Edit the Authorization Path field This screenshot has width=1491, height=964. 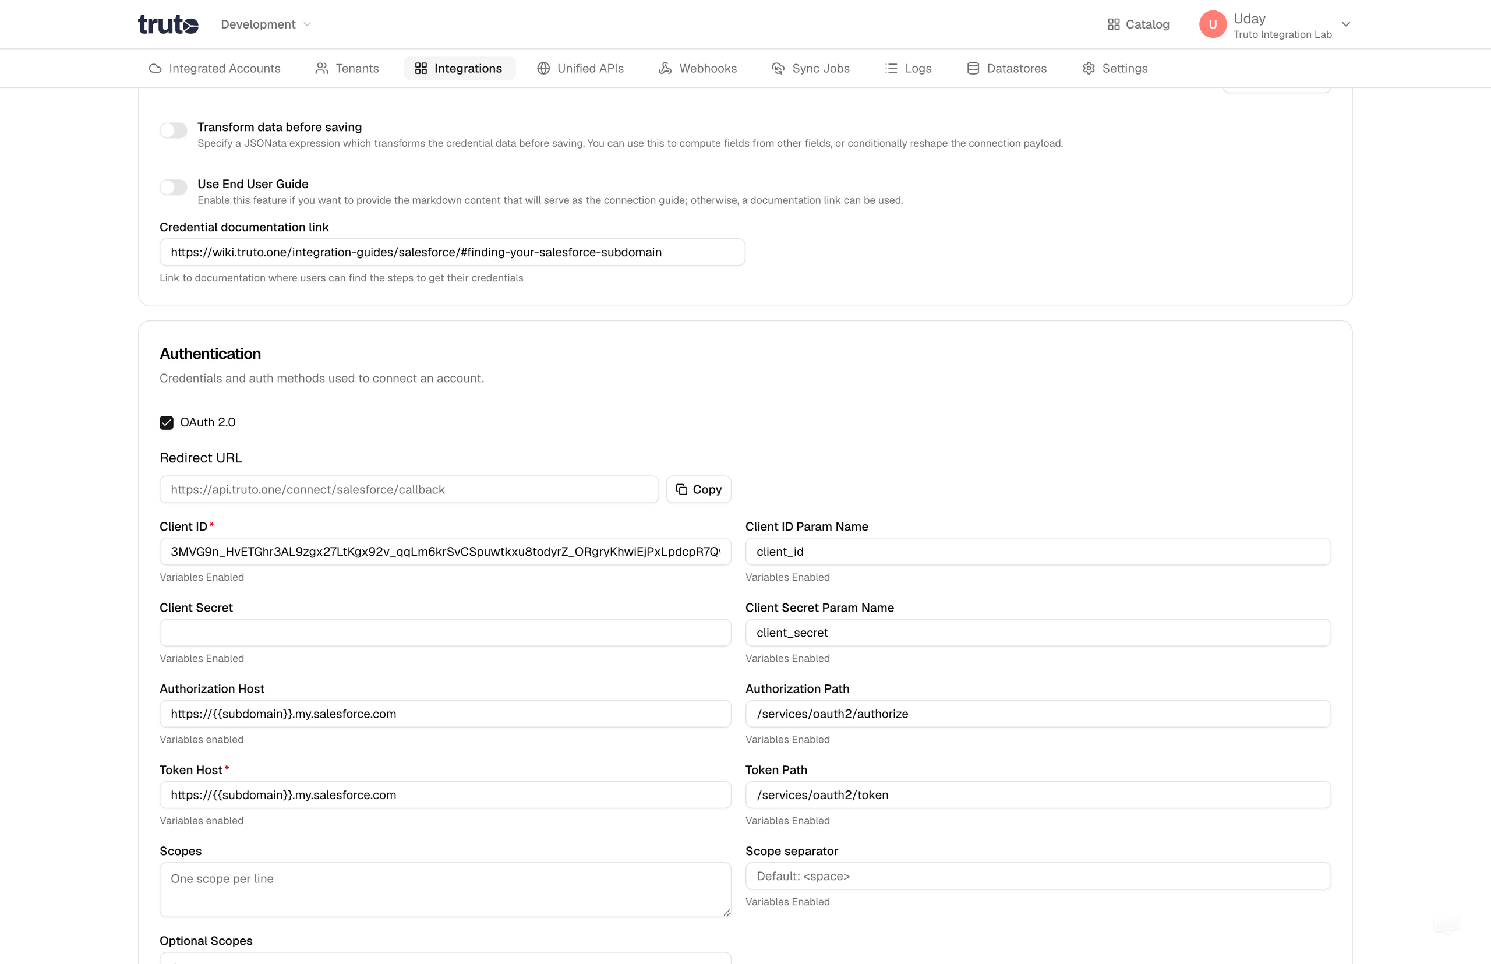click(1038, 714)
